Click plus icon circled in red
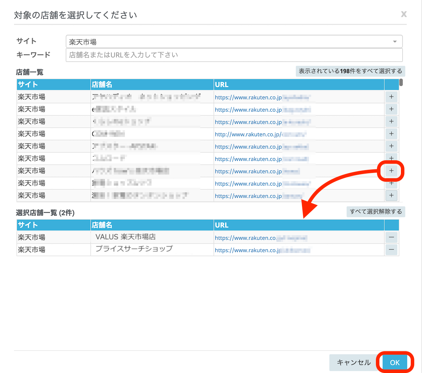Viewport: 422px width, 373px height. (391, 171)
